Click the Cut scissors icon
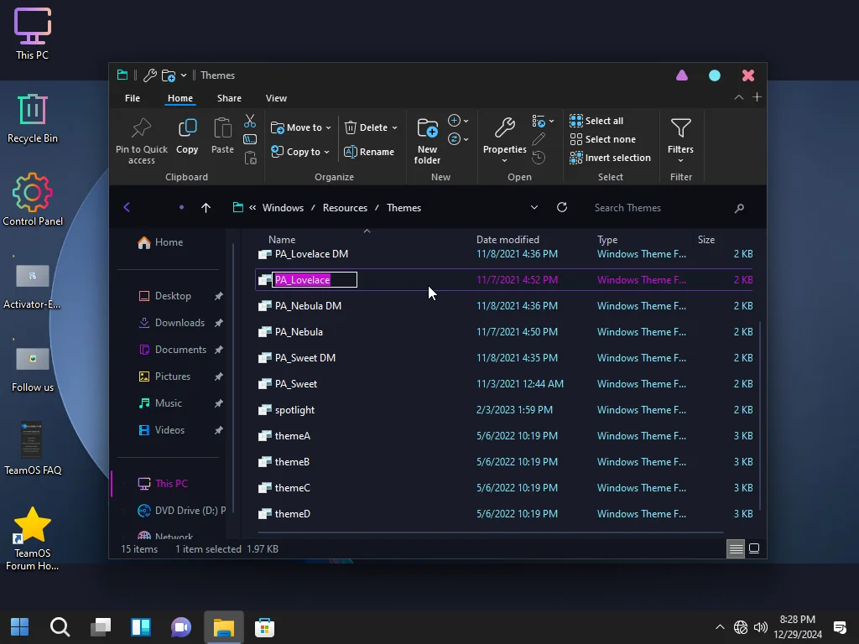859x644 pixels. pyautogui.click(x=250, y=121)
